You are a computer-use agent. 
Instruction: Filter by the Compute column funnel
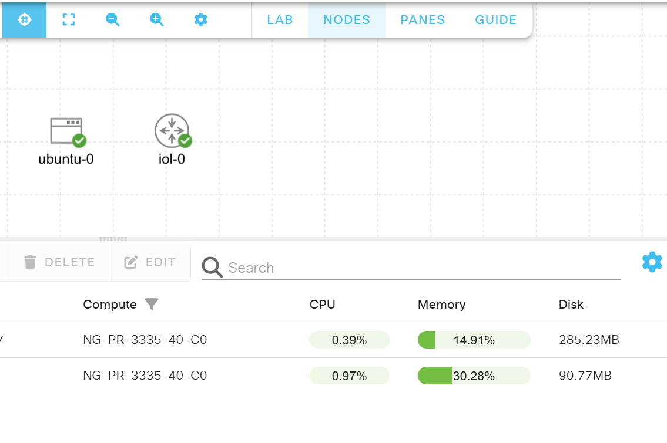pos(152,305)
